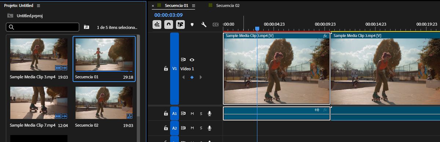Click fx badge on first video clip
The height and width of the screenshot is (142, 440).
325,36
